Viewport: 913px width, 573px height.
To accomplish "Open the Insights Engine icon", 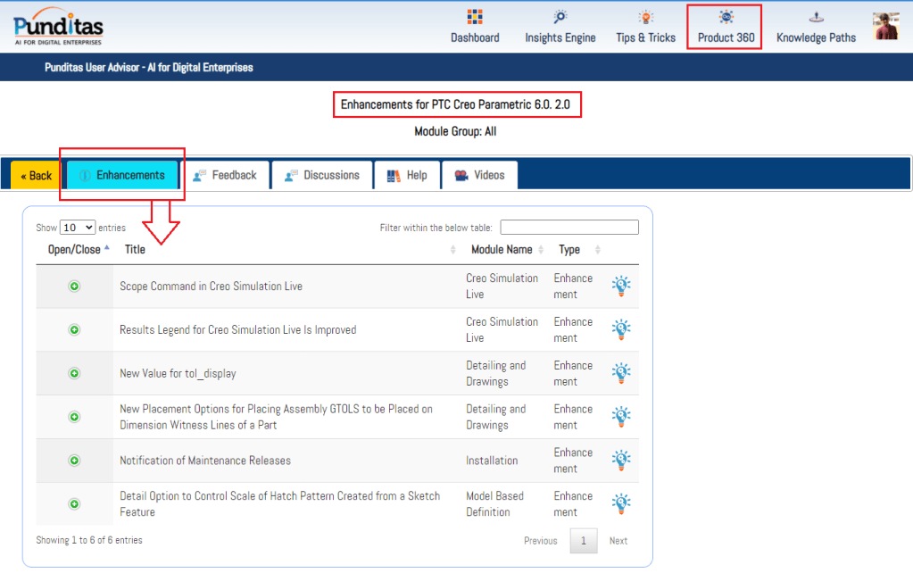I will pyautogui.click(x=560, y=17).
